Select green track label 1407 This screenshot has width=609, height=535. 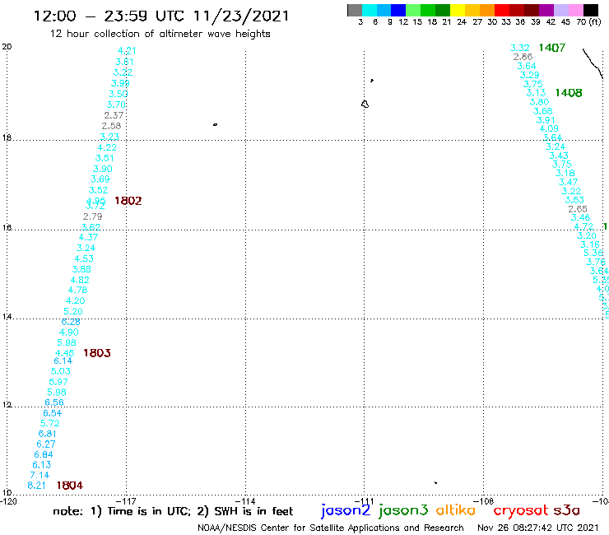(552, 48)
